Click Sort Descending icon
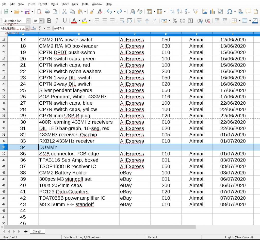The image size is (260, 240). point(188,12)
